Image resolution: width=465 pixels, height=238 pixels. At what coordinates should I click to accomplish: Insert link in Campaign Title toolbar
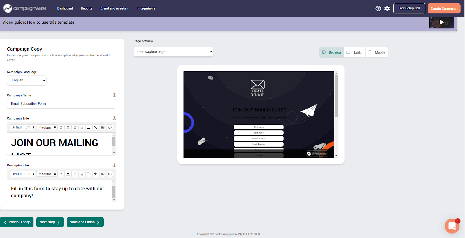pos(96,127)
